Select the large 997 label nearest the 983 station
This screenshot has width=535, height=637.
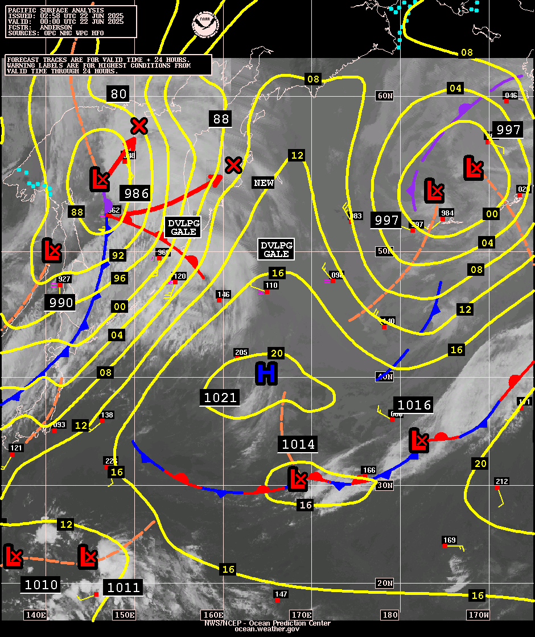click(386, 220)
